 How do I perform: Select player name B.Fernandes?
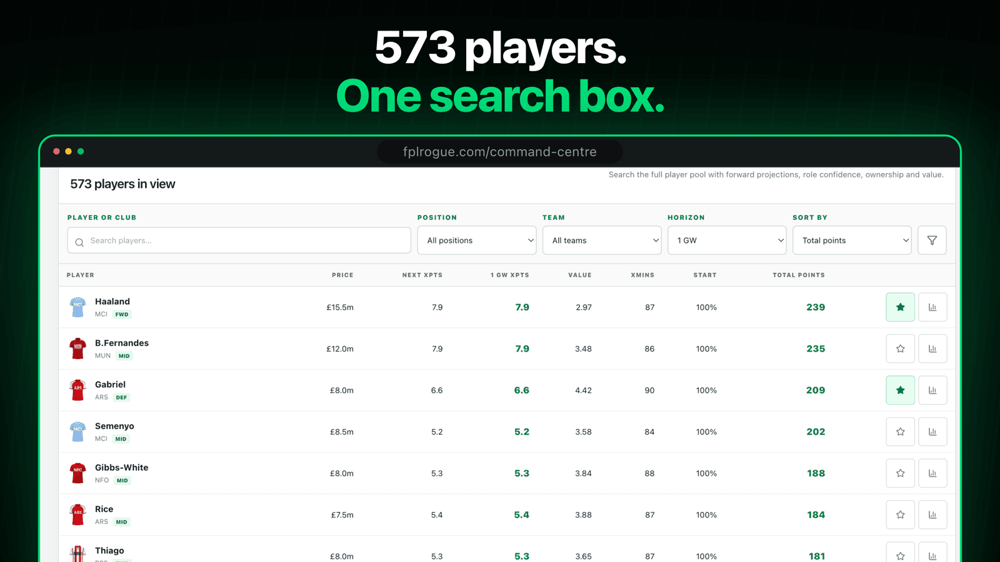[x=122, y=343]
